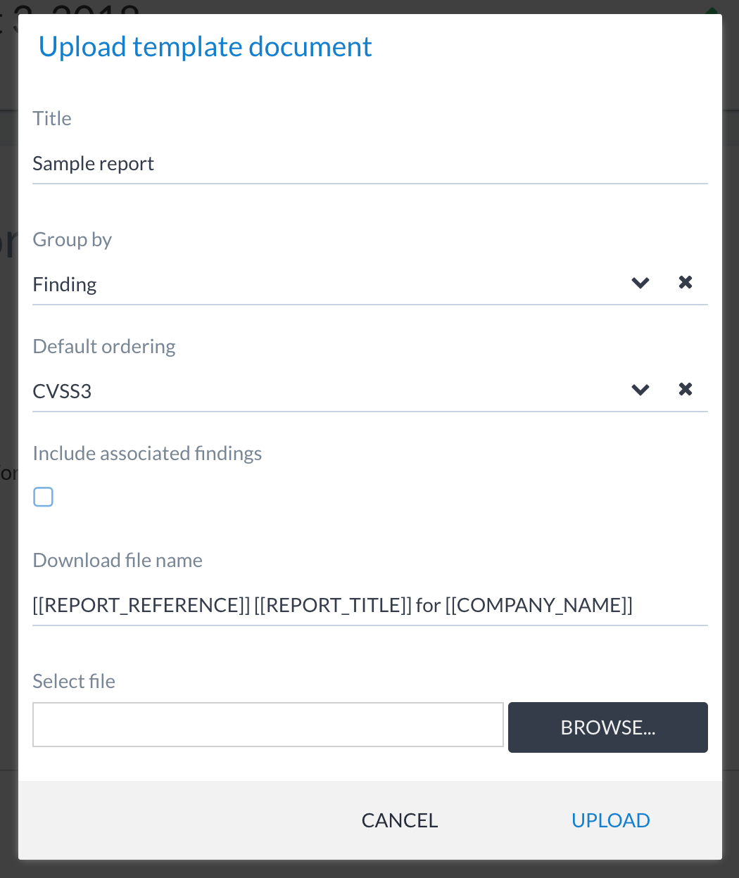Focus the Title field containing Sample report

pyautogui.click(x=369, y=164)
